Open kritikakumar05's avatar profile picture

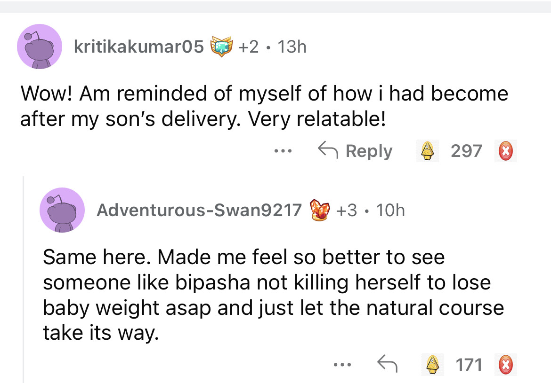40,47
